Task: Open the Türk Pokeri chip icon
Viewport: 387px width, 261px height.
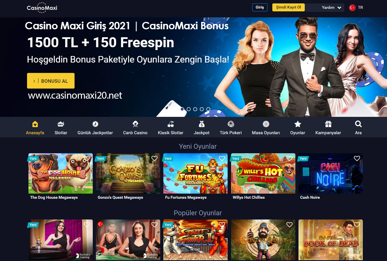Action: tap(231, 124)
